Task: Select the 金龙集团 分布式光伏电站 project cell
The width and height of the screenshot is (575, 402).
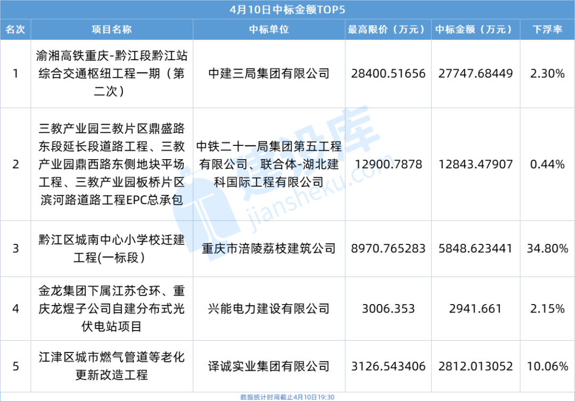Action: click(111, 308)
